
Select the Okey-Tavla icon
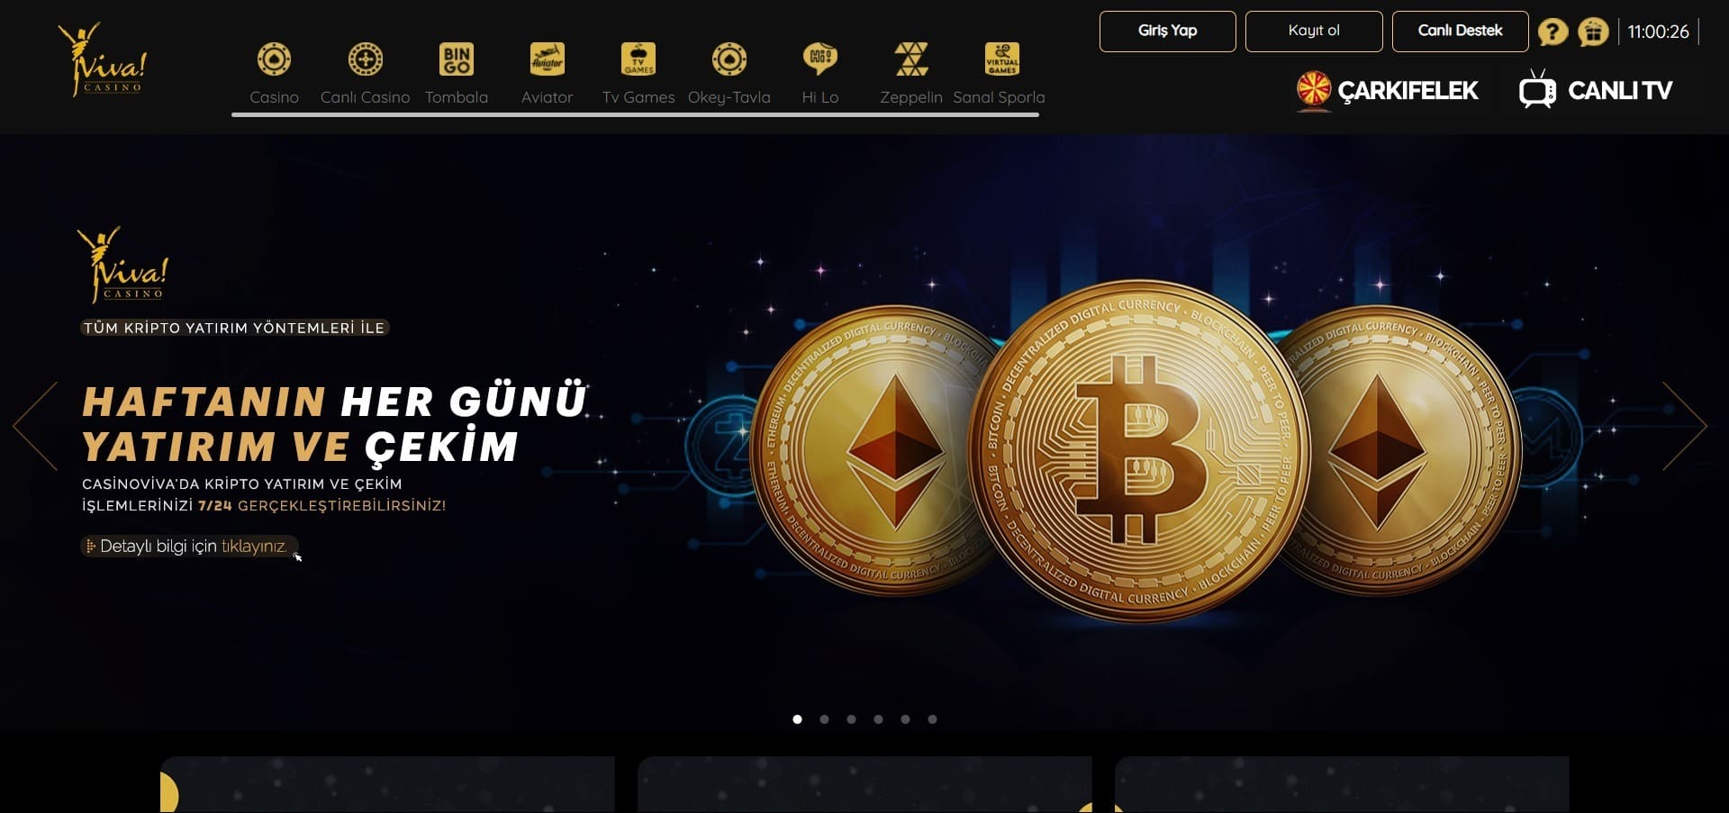tap(729, 59)
